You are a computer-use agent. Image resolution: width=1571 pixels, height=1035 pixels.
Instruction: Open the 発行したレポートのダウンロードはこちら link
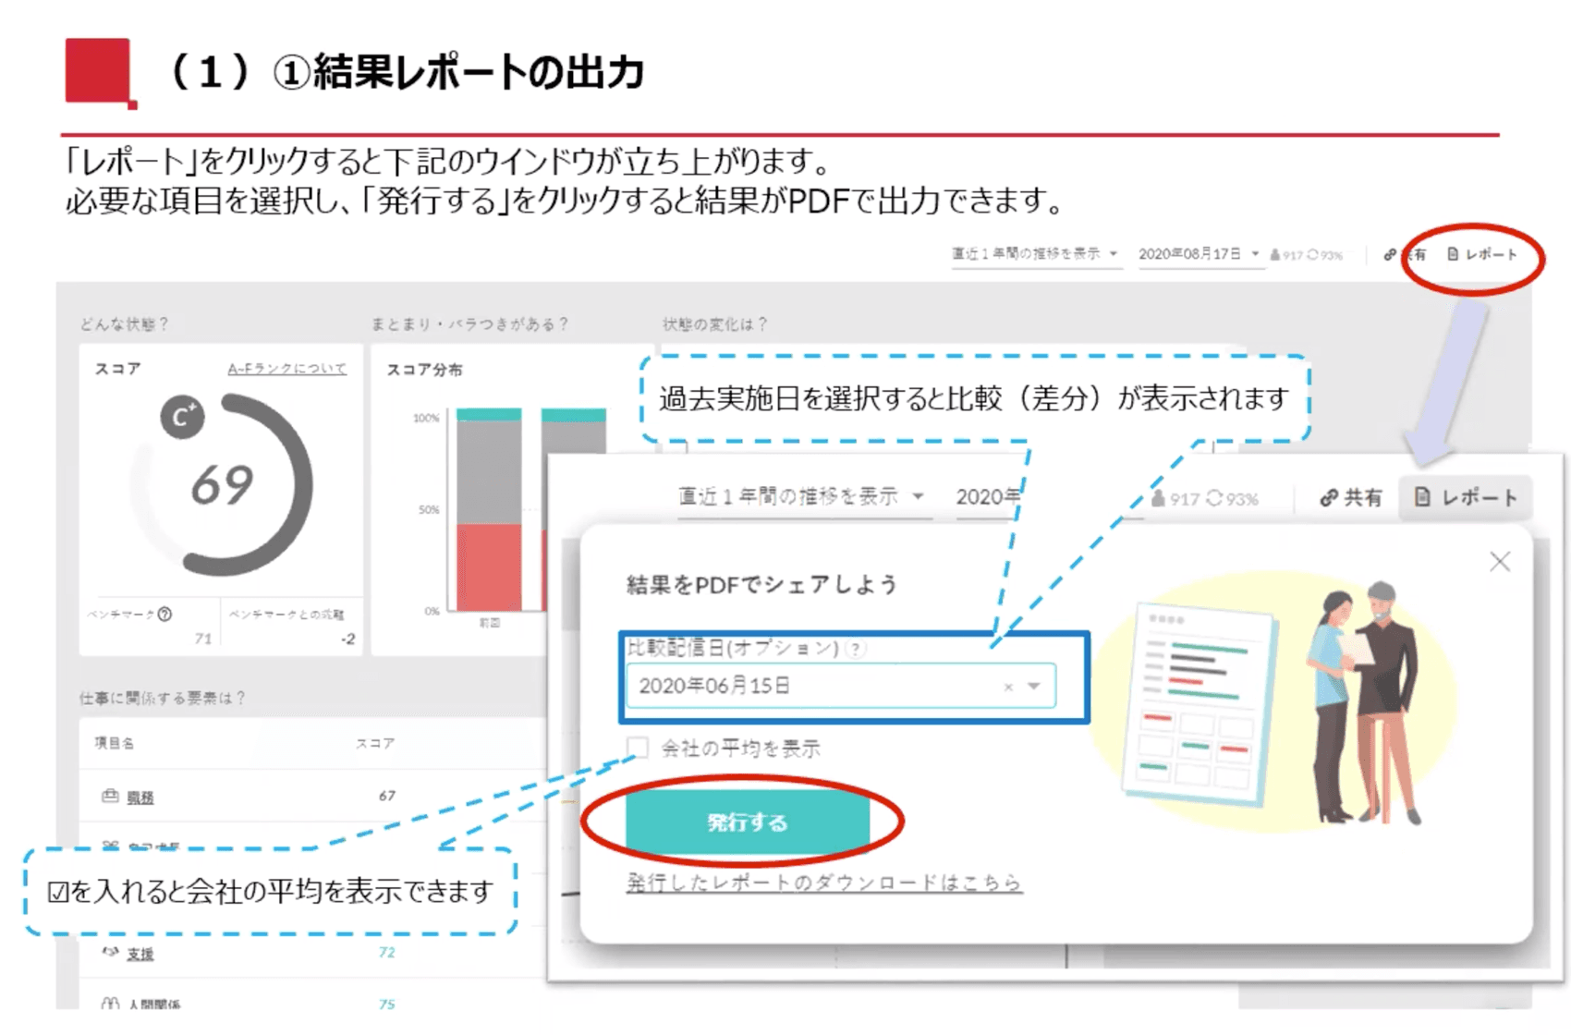click(823, 883)
